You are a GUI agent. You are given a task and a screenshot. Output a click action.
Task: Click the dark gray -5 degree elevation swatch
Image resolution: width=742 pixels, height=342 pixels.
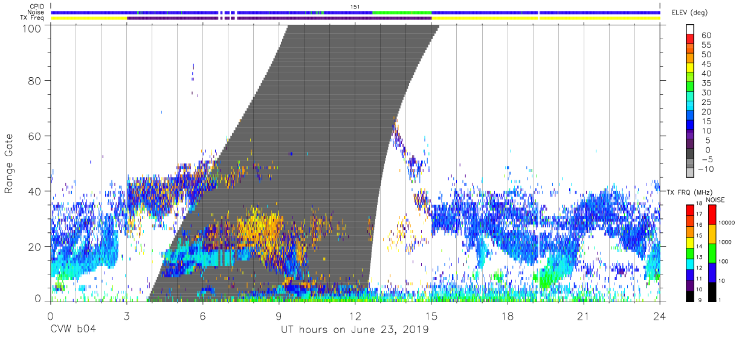690,154
